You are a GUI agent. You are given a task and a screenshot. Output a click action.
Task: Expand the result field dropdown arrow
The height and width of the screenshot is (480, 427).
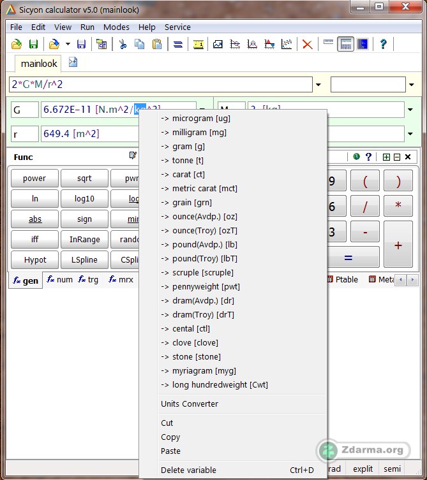[412, 85]
